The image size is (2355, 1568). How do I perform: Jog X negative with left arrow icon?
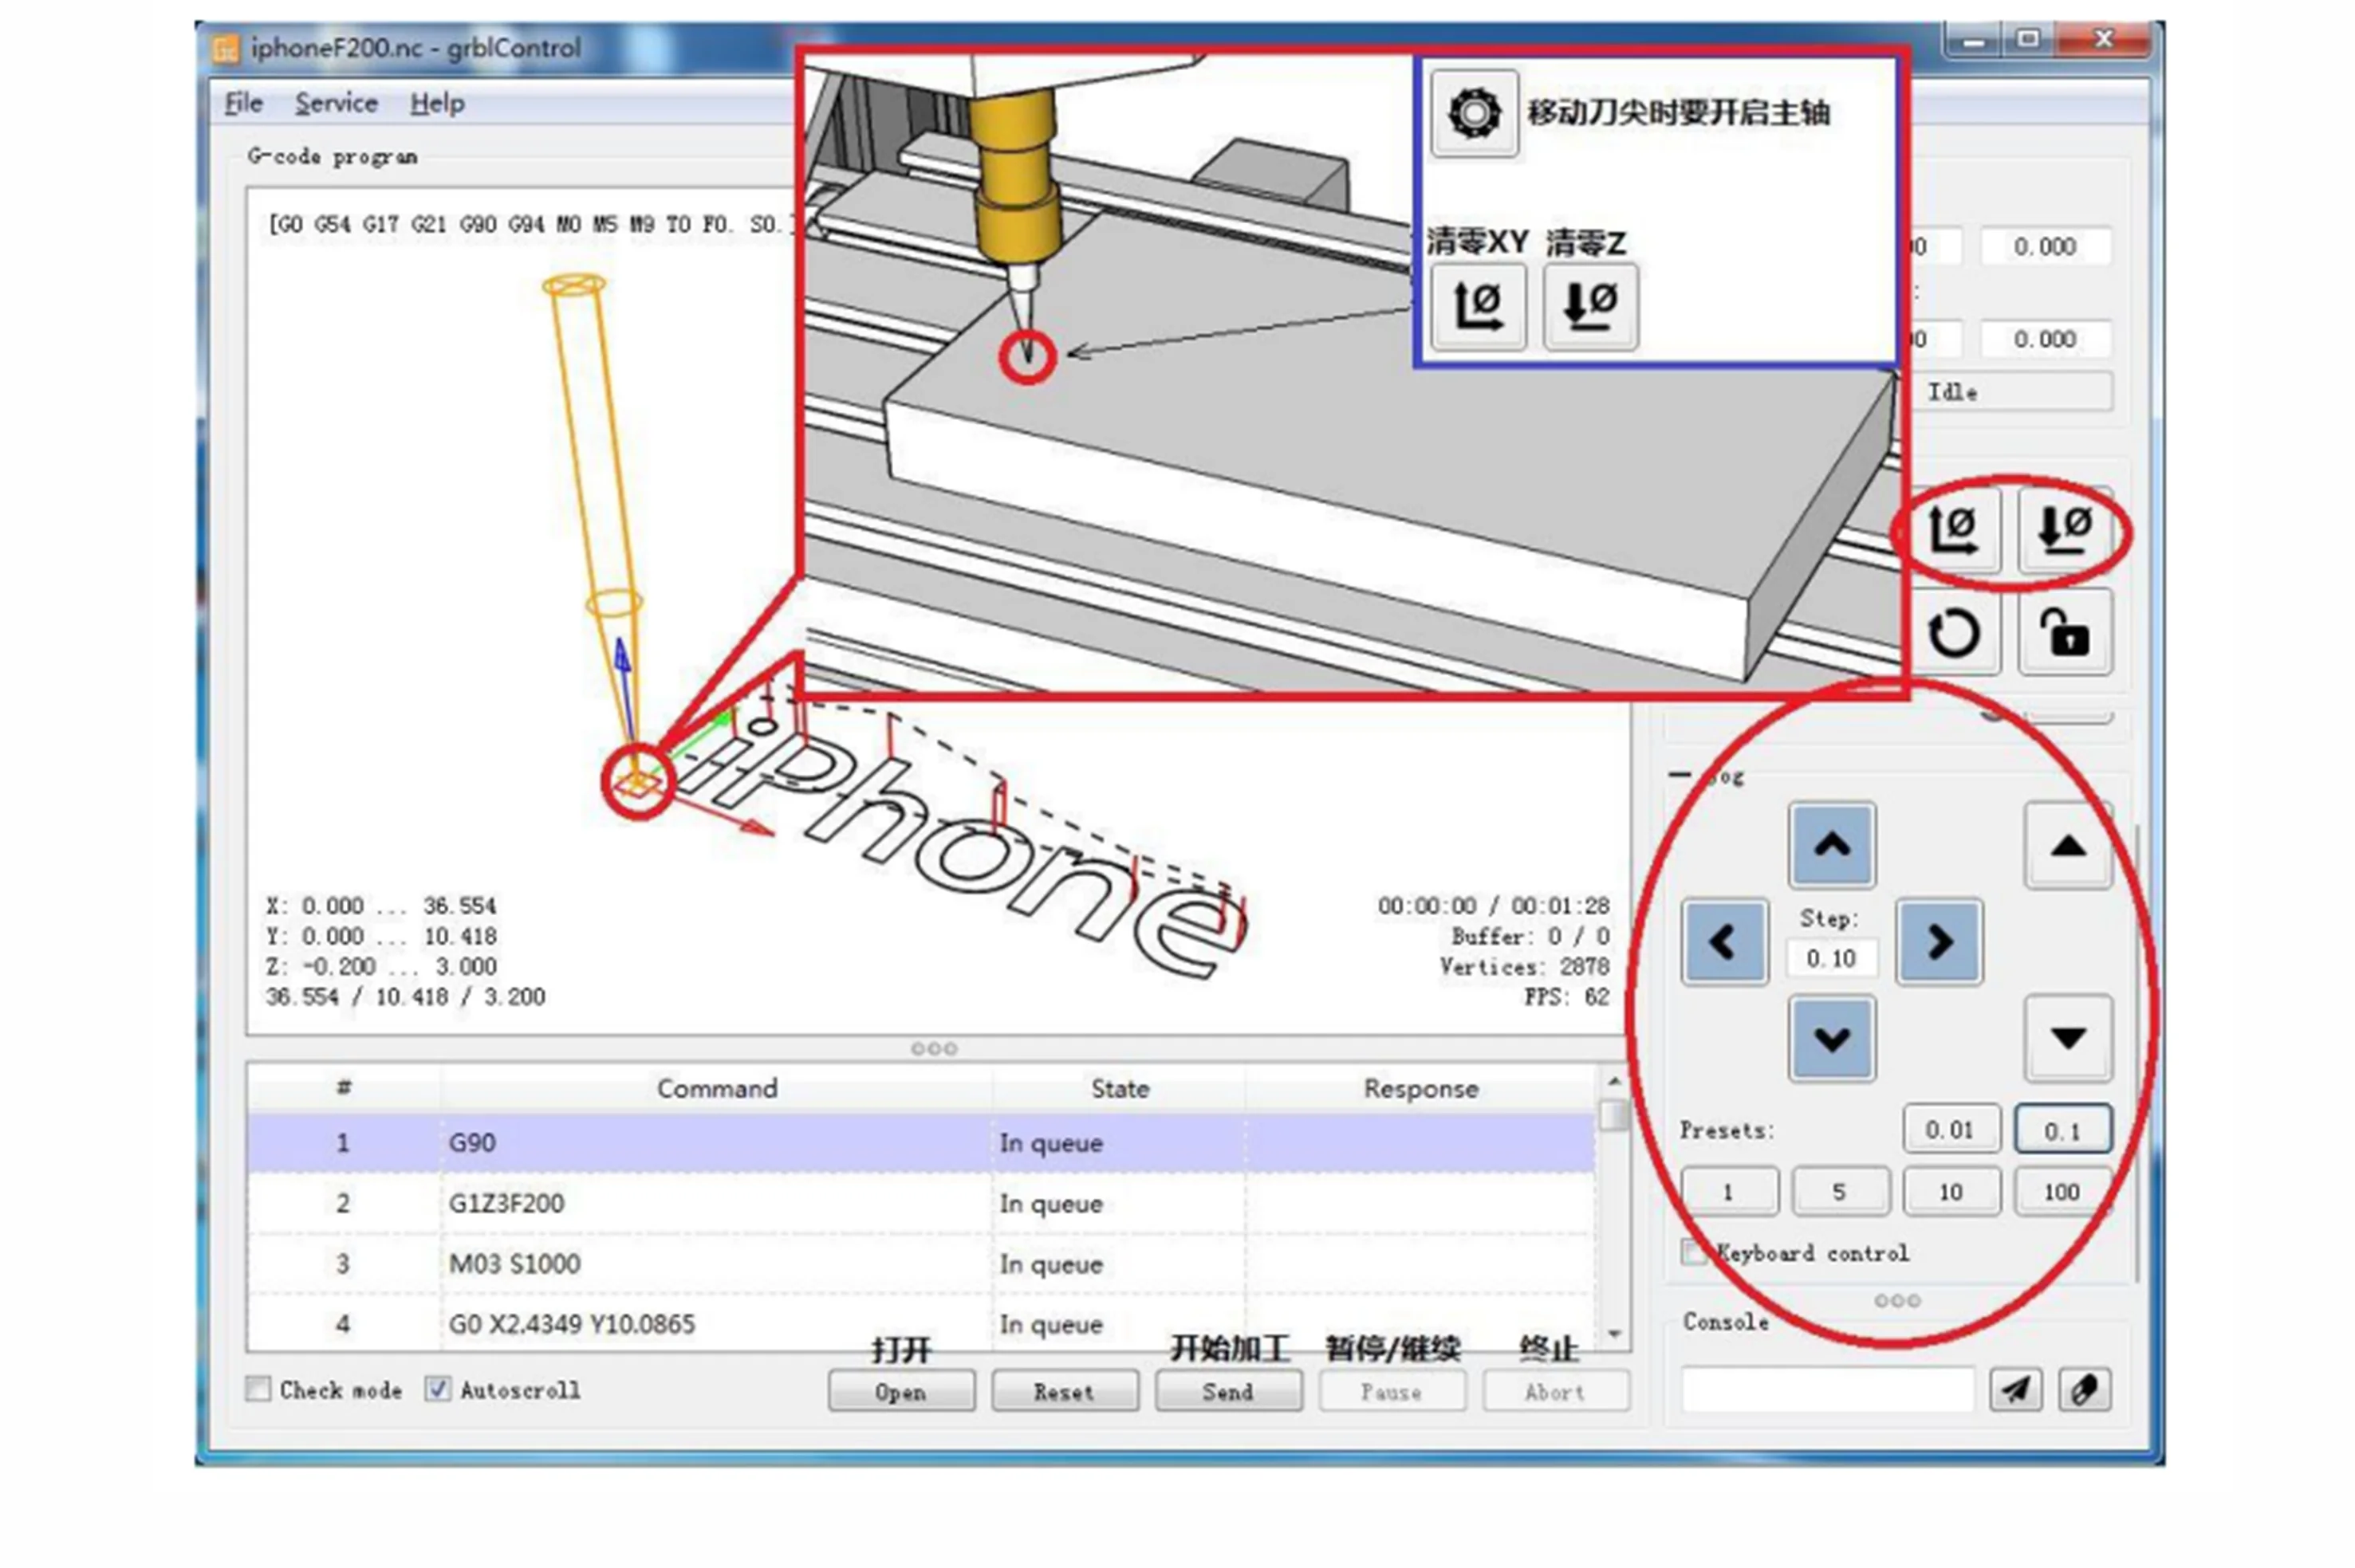(x=1723, y=941)
